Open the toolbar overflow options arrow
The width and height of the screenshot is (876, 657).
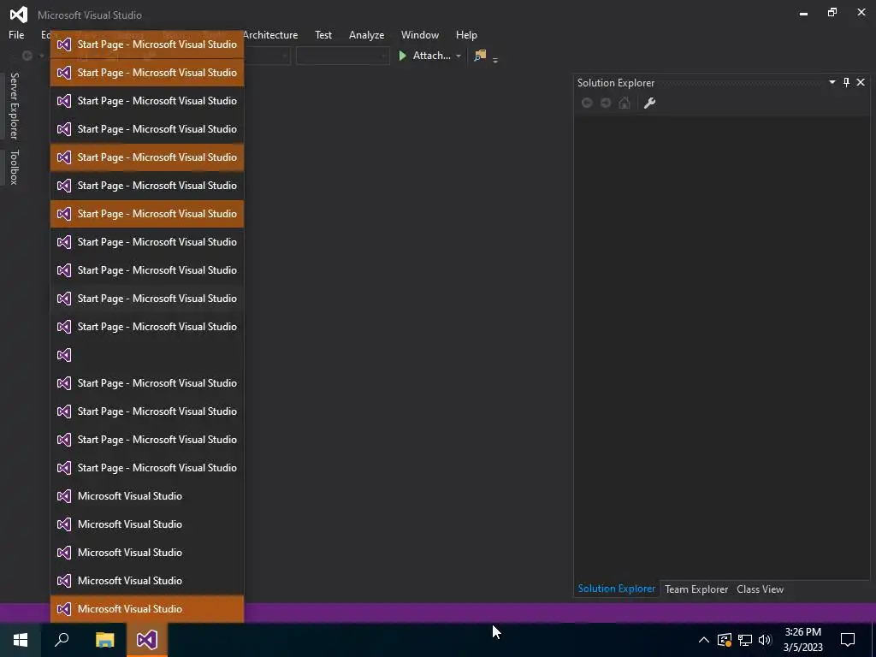[x=495, y=59]
